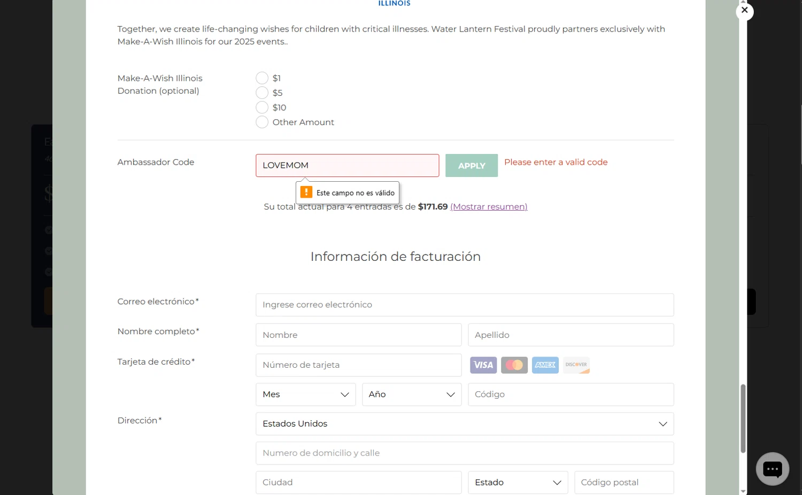Click the 'Make-A-Wish Illinois Donation (optional)' label
Screen dimensions: 802x495
pos(160,84)
